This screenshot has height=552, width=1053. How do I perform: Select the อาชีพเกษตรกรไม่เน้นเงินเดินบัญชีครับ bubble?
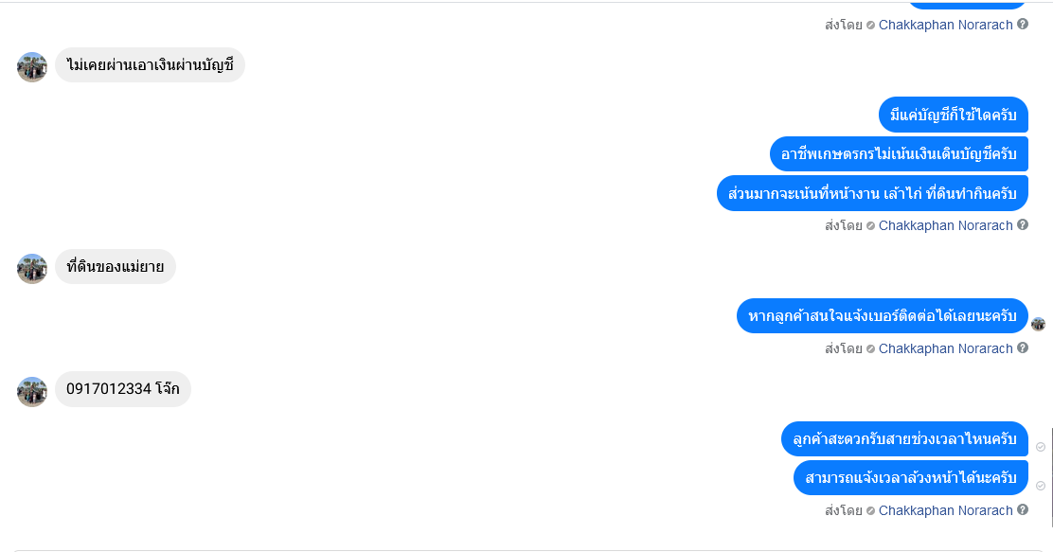(x=899, y=153)
